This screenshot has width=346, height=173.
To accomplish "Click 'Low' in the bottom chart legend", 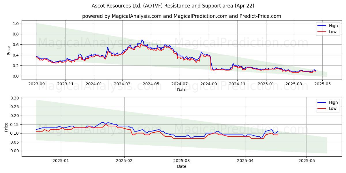I will (x=333, y=108).
